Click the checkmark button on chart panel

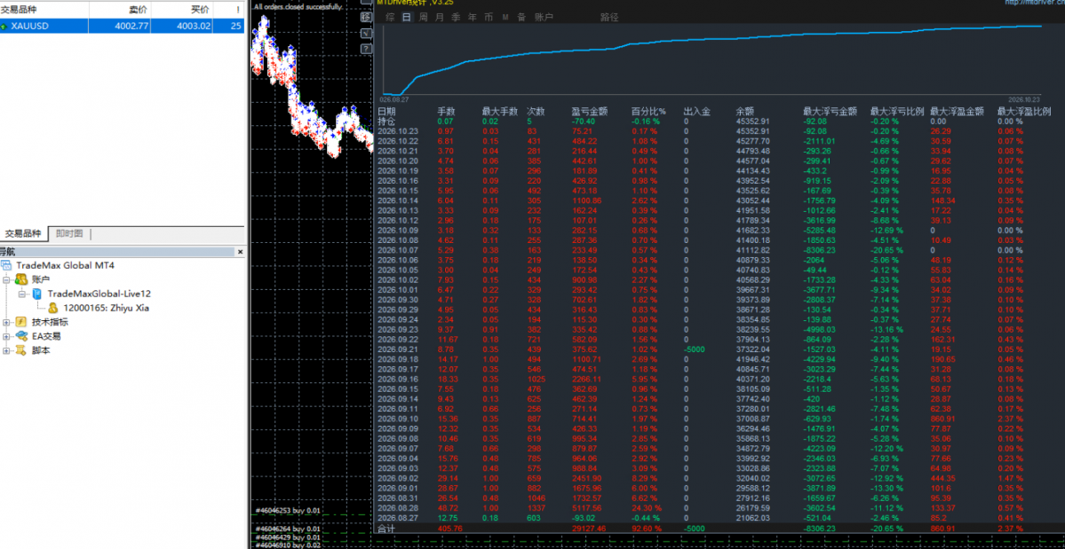point(365,33)
